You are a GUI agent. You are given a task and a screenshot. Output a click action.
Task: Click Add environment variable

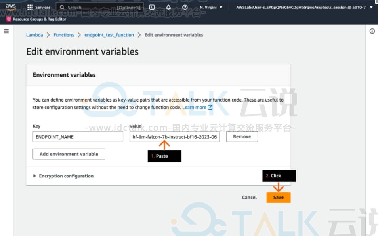coord(69,154)
